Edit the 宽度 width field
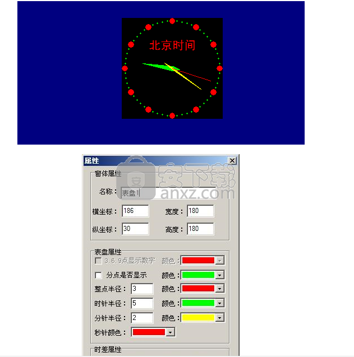 coord(200,211)
